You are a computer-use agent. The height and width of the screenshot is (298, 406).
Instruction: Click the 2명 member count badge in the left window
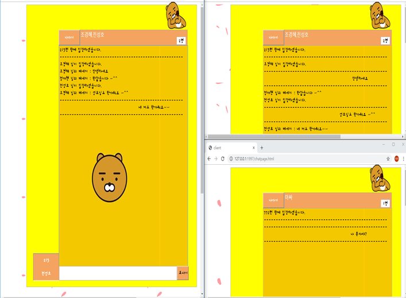[x=181, y=41]
